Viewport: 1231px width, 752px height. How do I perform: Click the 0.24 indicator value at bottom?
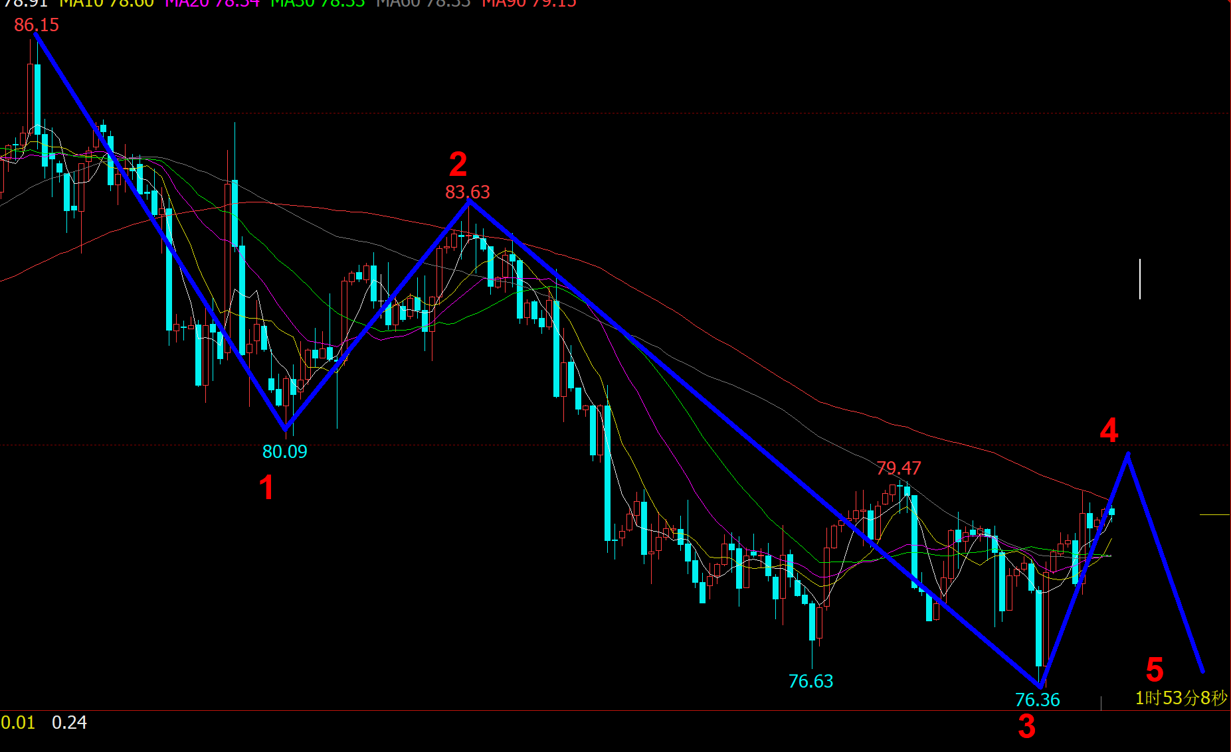point(69,723)
